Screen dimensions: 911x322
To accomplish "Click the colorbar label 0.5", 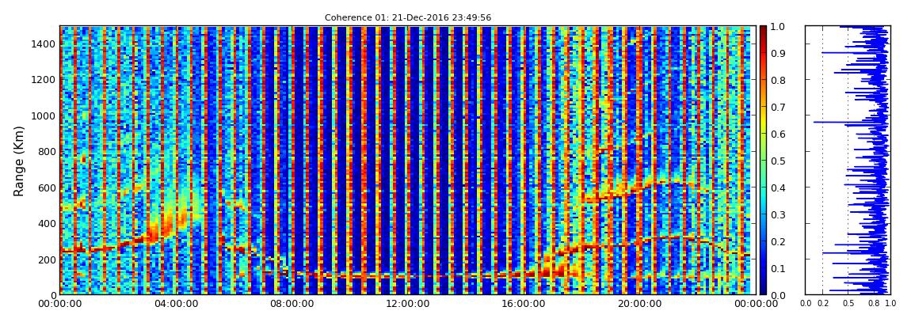I will click(x=779, y=161).
